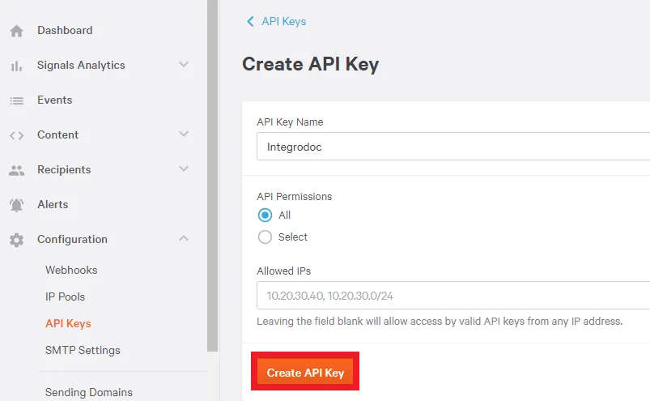
Task: Click the Signals Analytics bar chart icon
Action: (x=16, y=66)
